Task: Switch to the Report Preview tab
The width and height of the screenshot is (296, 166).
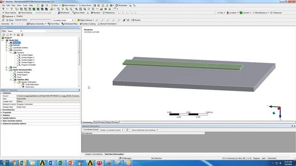Action: [x=112, y=122]
